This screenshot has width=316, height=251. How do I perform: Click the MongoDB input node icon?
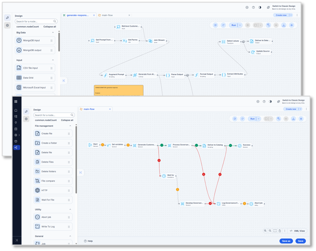pos(19,40)
